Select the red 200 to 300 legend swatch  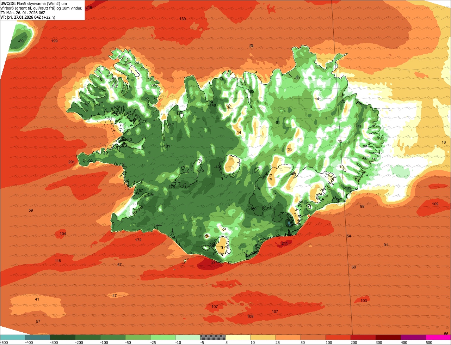(363, 337)
